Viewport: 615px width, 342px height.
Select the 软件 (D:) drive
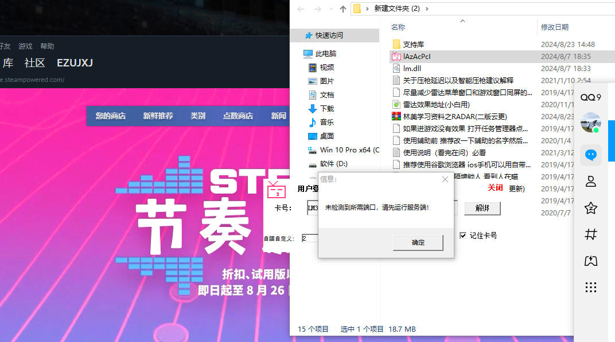pyautogui.click(x=333, y=164)
